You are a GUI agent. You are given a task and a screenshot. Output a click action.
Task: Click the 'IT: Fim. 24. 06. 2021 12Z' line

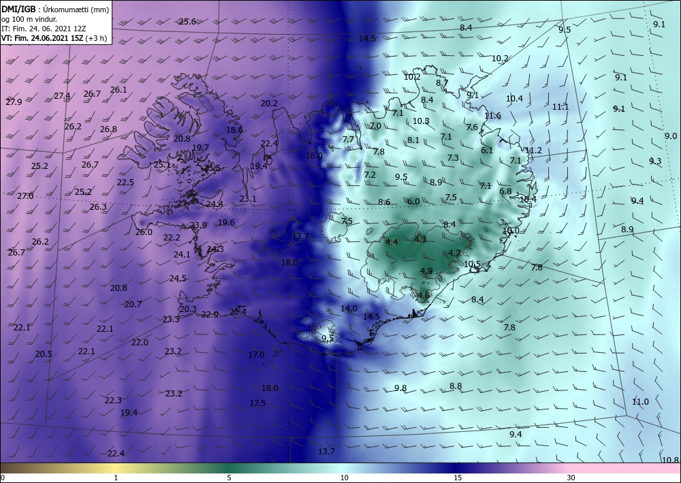(44, 29)
